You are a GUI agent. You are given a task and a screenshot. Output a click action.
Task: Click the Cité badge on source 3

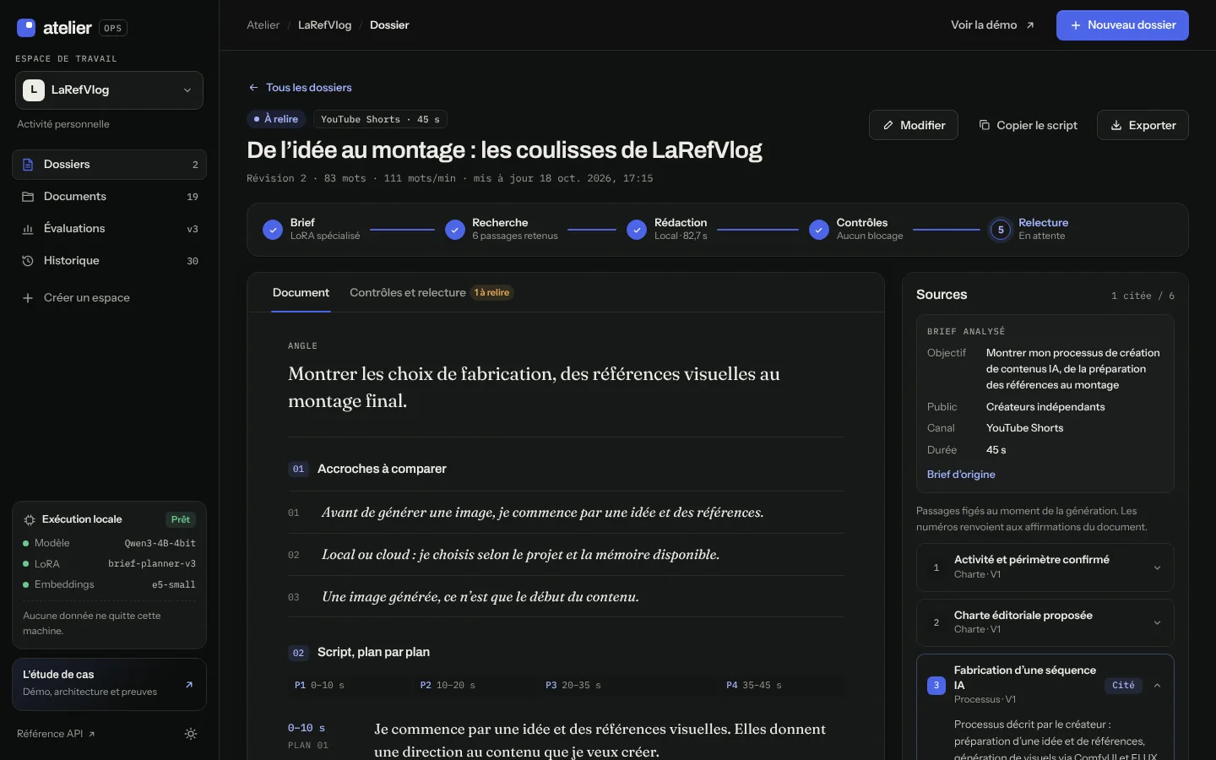tap(1123, 686)
